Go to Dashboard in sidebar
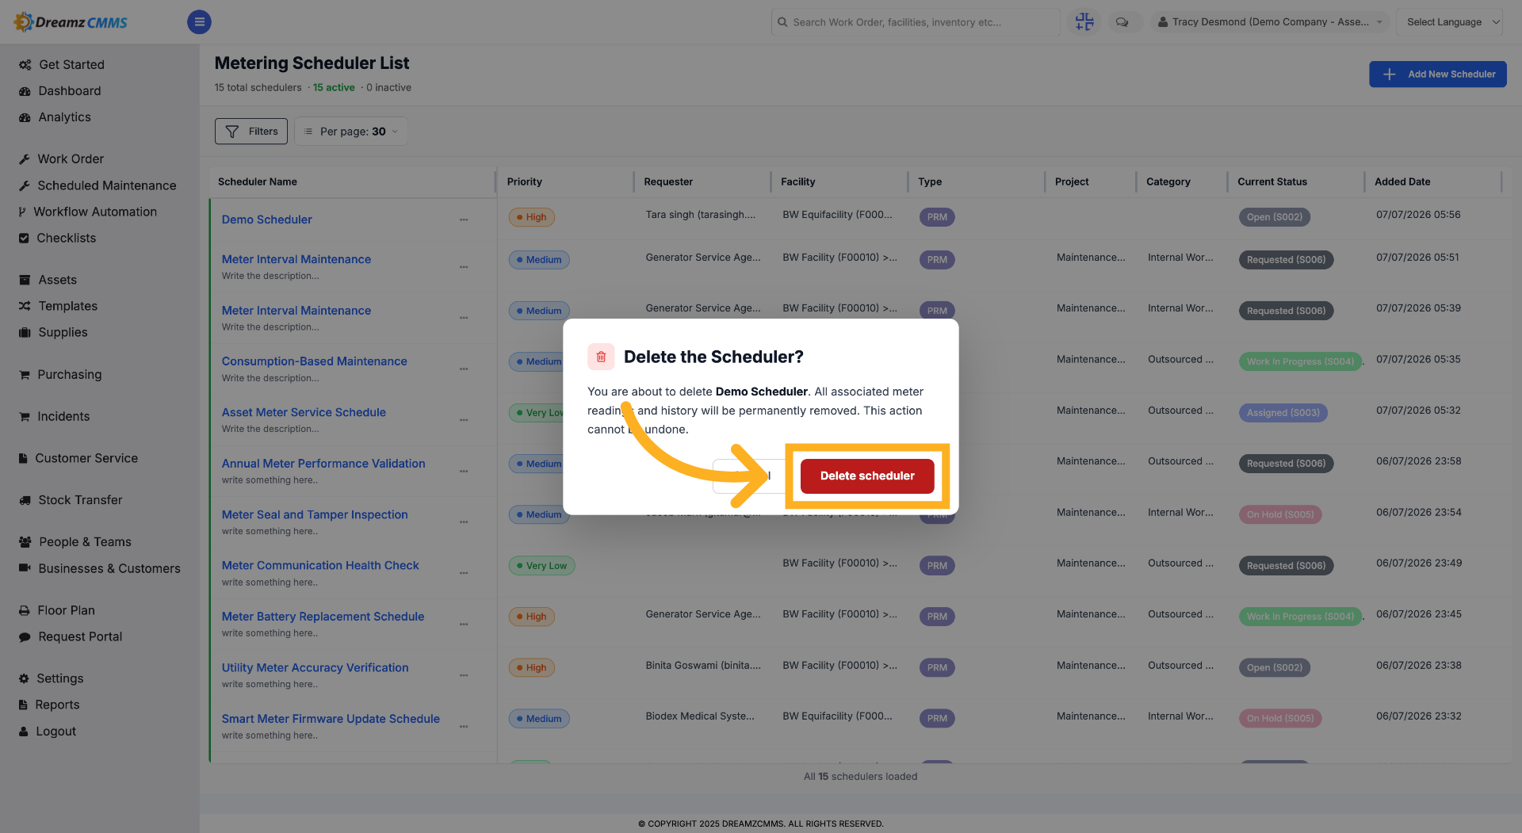The height and width of the screenshot is (833, 1522). coord(70,91)
